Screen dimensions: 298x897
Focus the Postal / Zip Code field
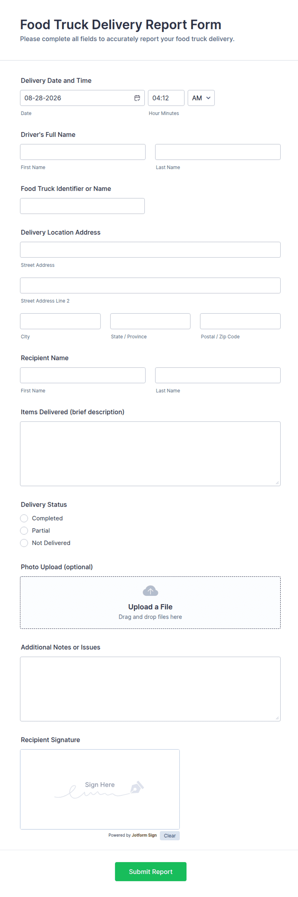click(x=240, y=321)
